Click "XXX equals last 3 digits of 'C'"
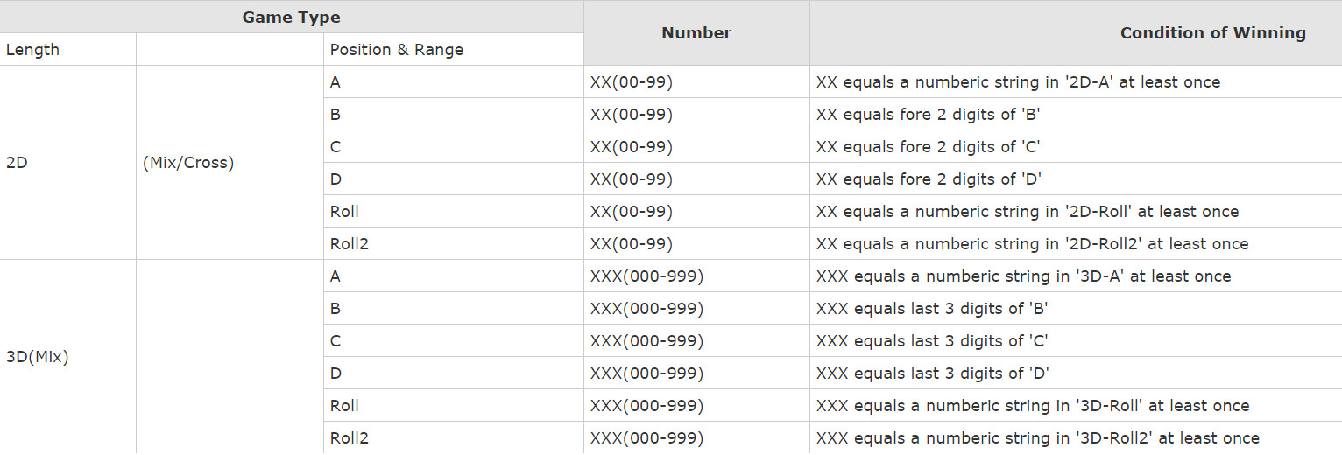The height and width of the screenshot is (455, 1342). (x=932, y=341)
